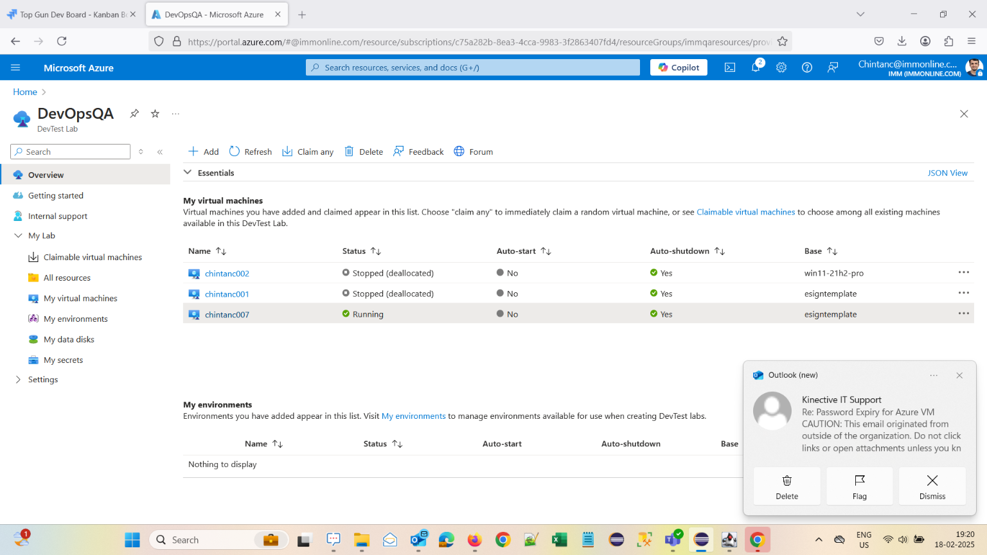Open the Firefox downloads panel
This screenshot has height=555, width=987.
tap(902, 41)
